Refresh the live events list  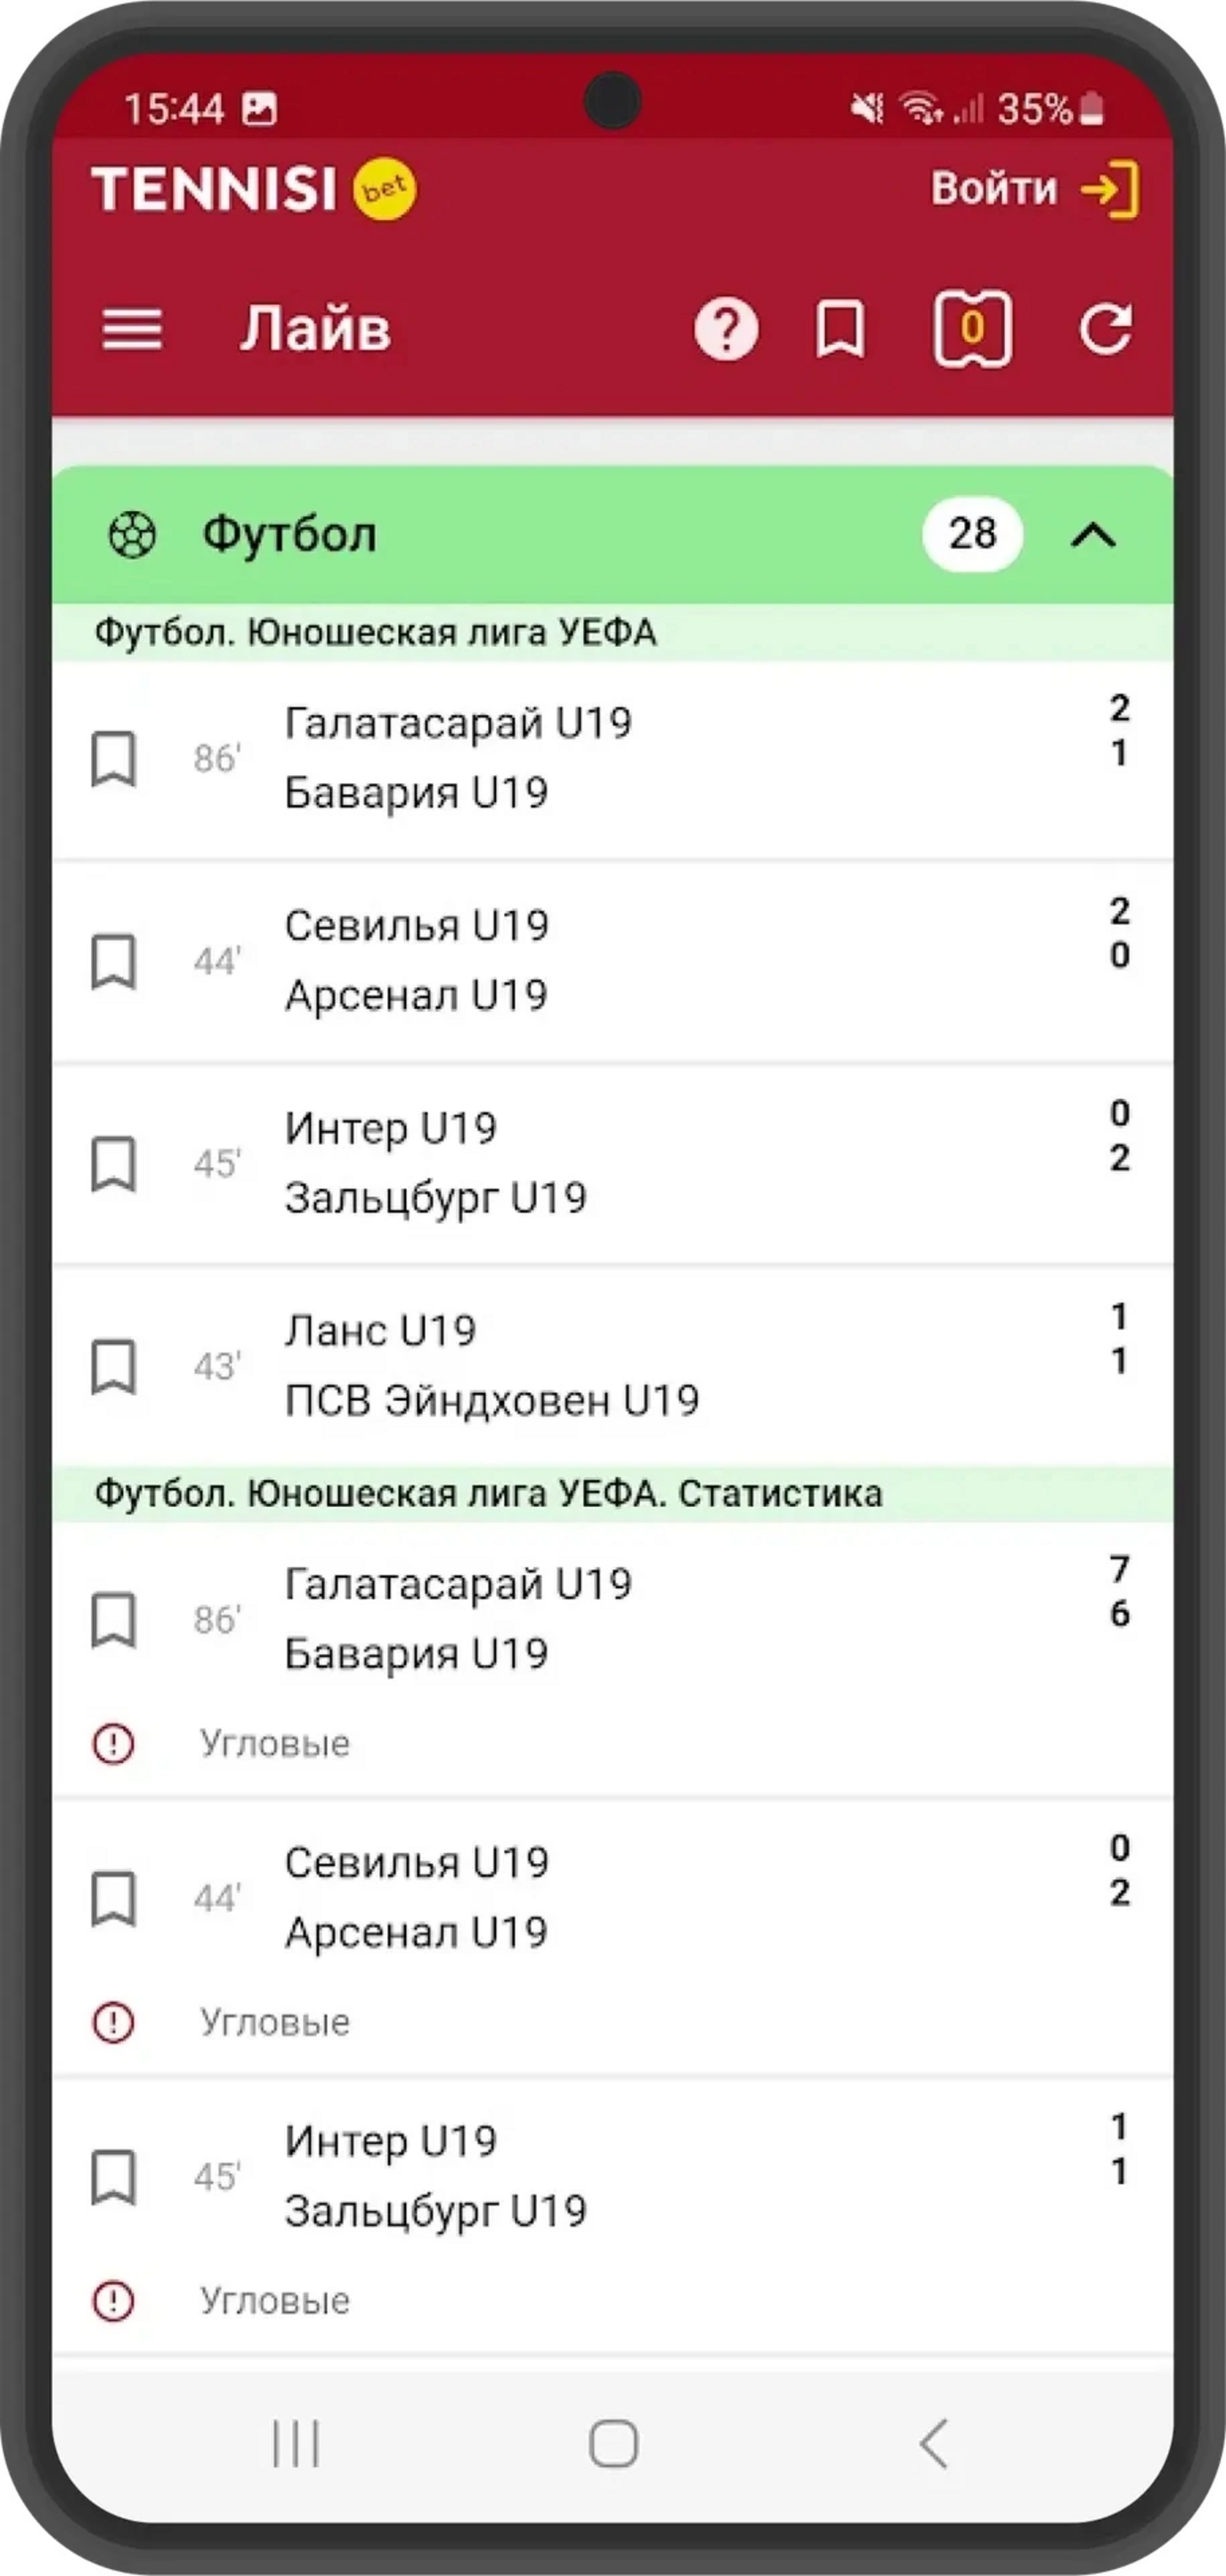[1106, 329]
